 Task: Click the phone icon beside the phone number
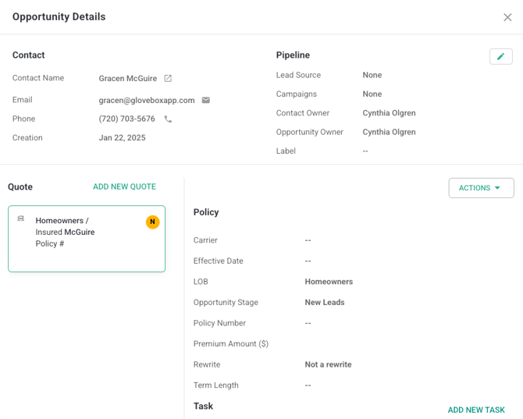pos(168,119)
